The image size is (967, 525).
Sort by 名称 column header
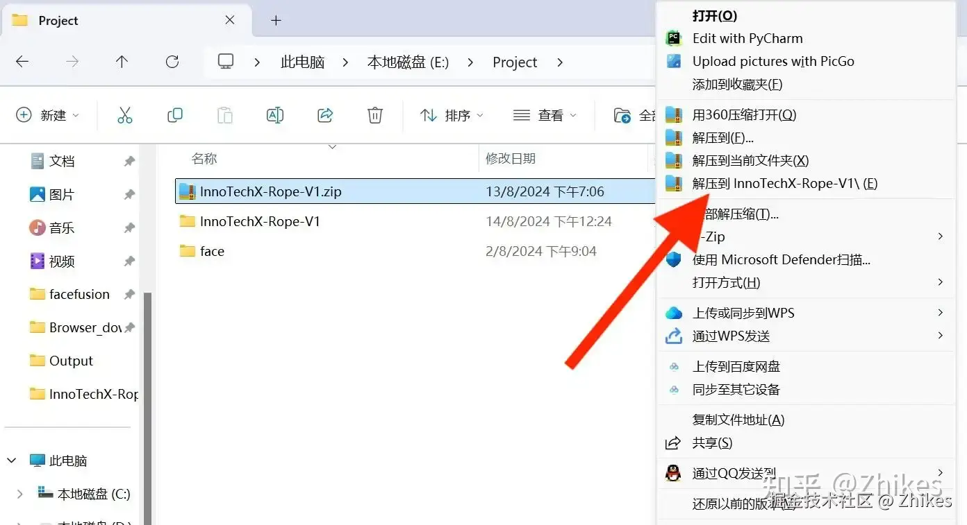204,159
